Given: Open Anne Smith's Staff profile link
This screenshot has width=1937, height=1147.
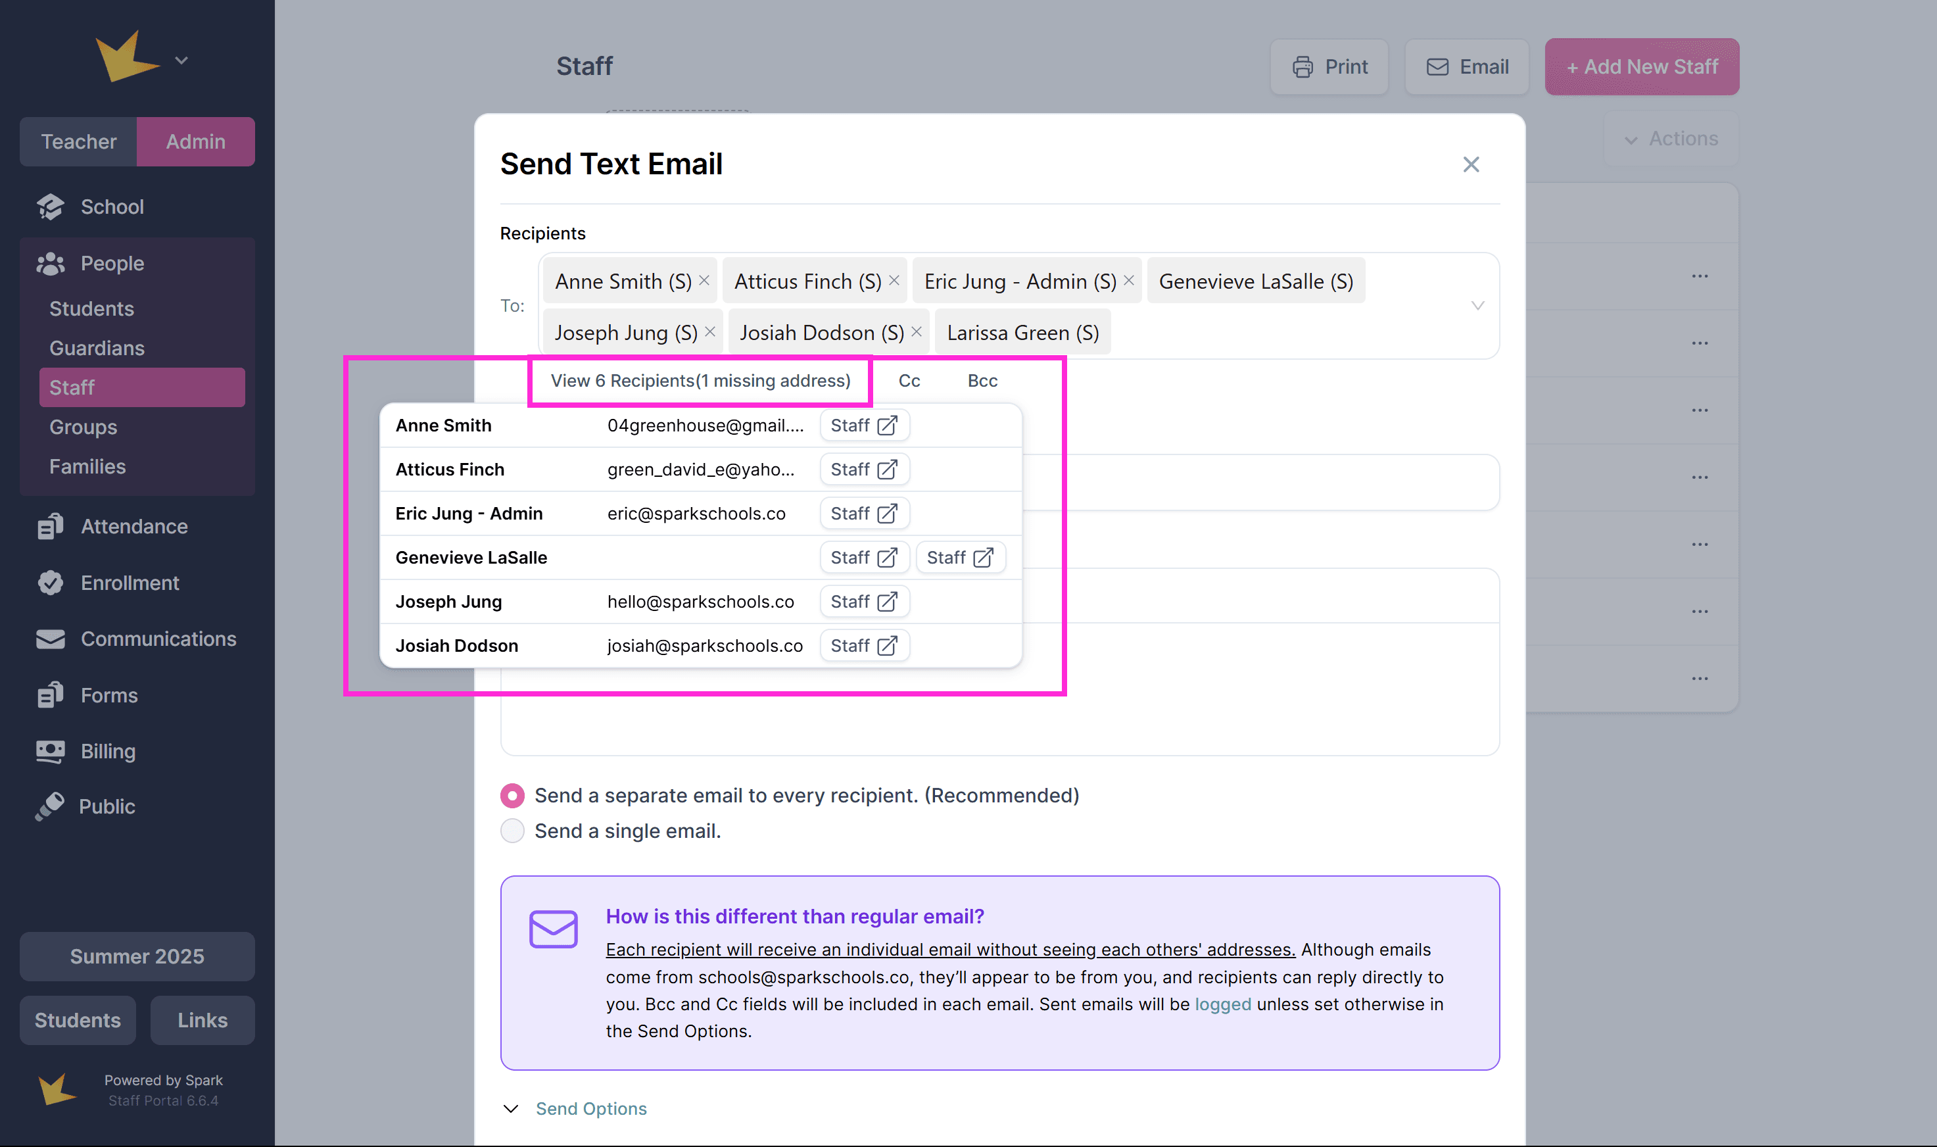Looking at the screenshot, I should (x=864, y=425).
